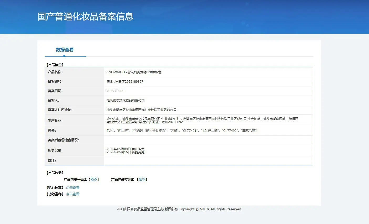This screenshot has height=224, width=369.
Task: Preview the 产品包装立体图 image
Action: coord(142,179)
